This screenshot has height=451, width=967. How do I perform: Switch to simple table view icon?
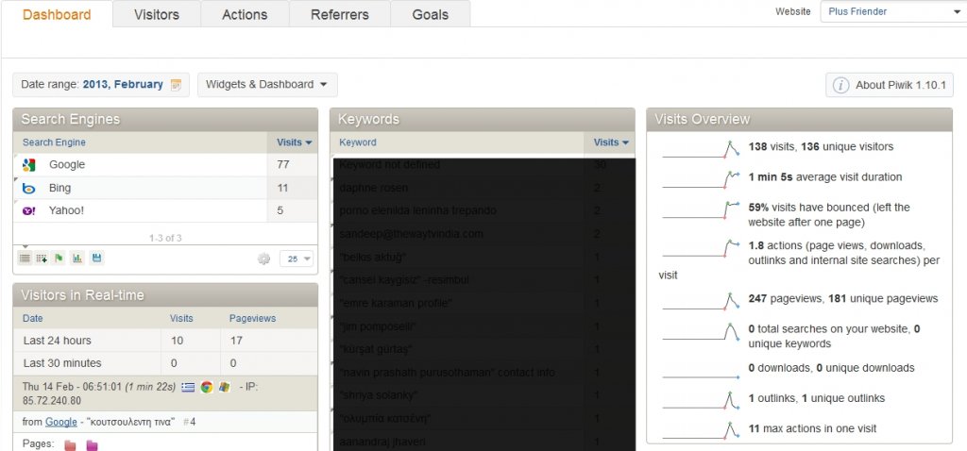25,259
